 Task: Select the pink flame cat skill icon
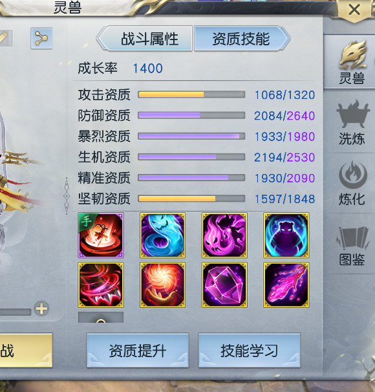224,235
